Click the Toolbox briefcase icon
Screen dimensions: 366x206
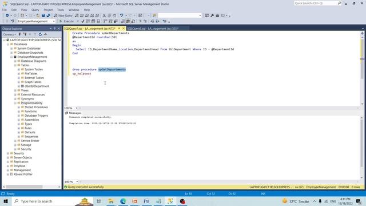tap(217, 15)
